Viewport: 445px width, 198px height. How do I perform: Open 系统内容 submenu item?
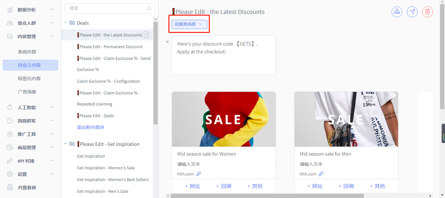click(x=27, y=52)
